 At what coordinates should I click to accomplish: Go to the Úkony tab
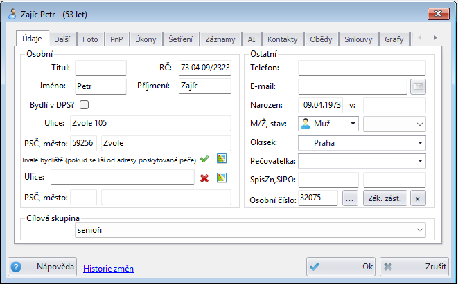coord(146,39)
